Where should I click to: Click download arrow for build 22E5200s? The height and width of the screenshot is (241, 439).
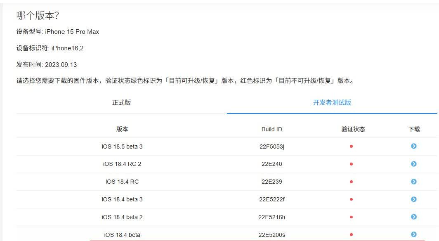[x=413, y=234]
